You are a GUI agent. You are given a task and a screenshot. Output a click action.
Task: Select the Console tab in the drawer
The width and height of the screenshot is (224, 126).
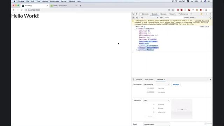(139, 79)
